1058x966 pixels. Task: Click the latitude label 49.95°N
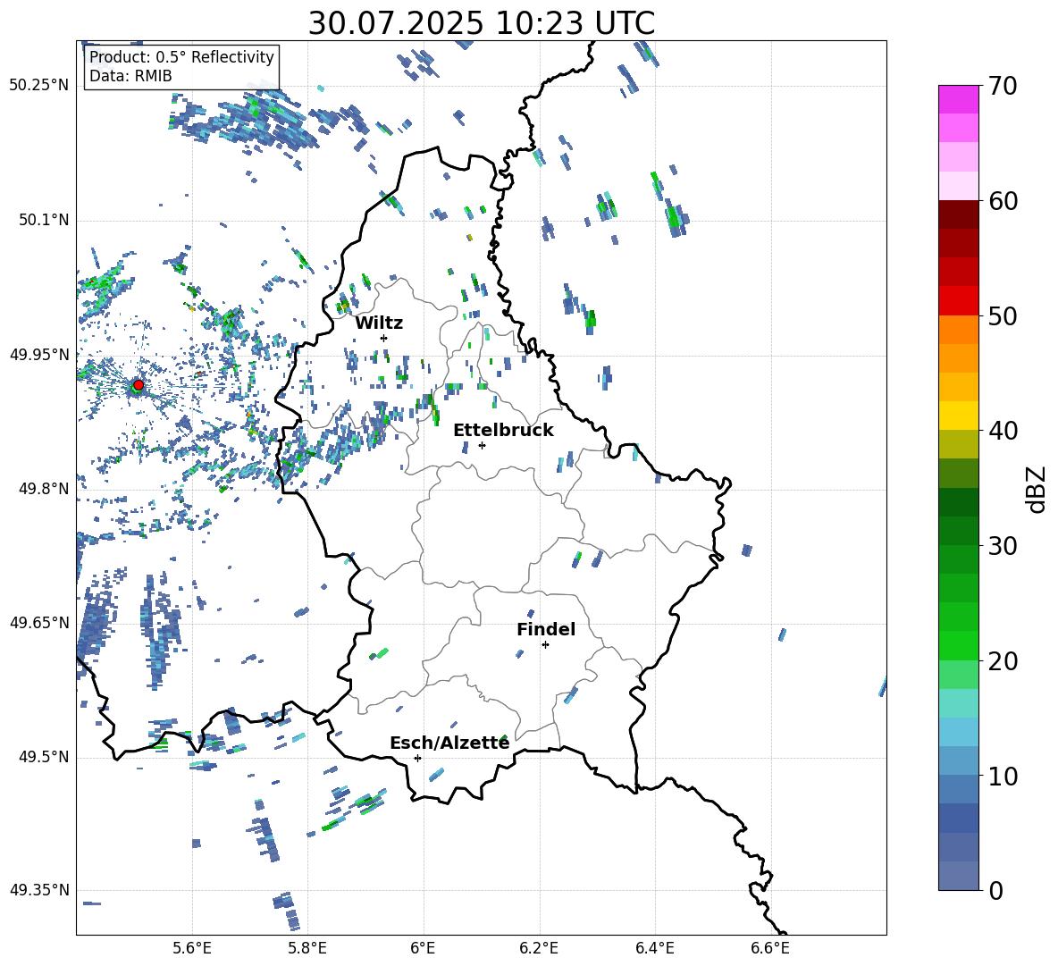[x=40, y=354]
